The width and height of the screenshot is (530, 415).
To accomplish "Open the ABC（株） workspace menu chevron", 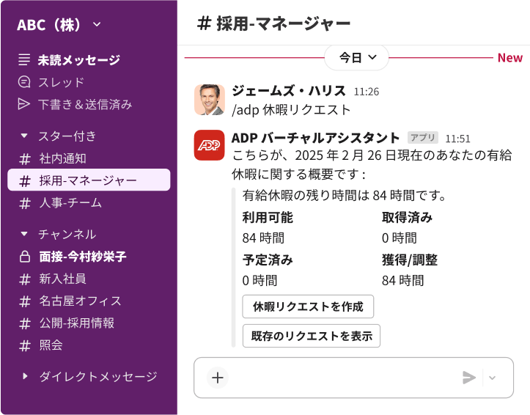I will 97,24.
